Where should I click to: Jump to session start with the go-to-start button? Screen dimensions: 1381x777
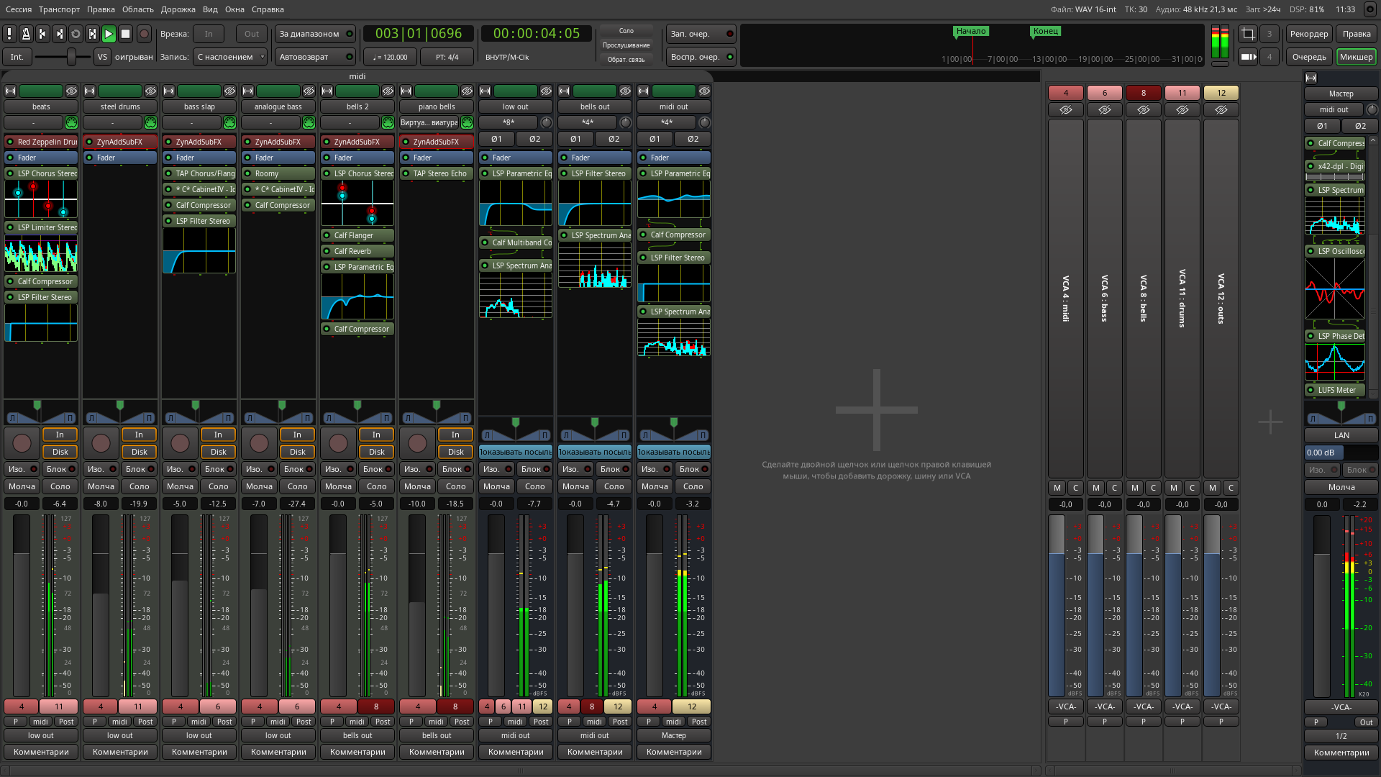[42, 34]
